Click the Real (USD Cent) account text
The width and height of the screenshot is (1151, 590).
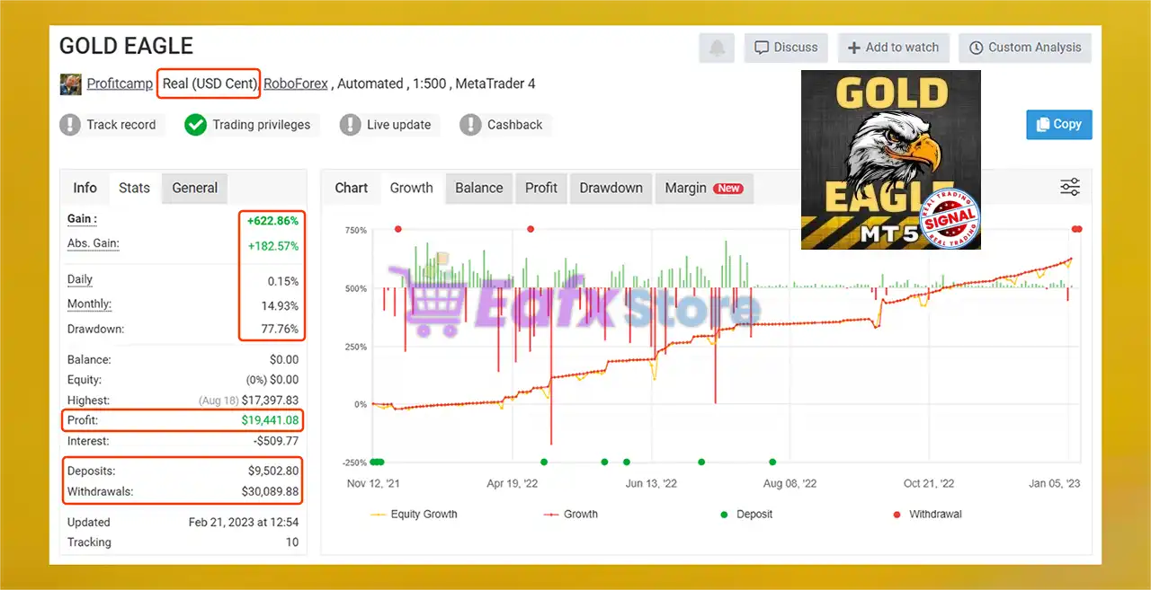[210, 84]
